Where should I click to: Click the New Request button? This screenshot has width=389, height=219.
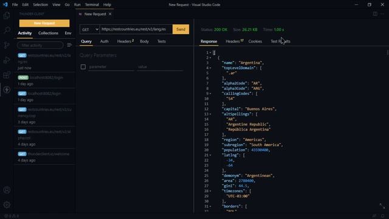coord(44,23)
